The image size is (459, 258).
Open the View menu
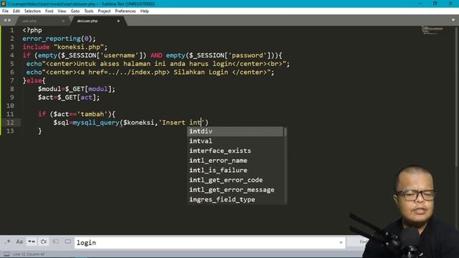[62, 11]
